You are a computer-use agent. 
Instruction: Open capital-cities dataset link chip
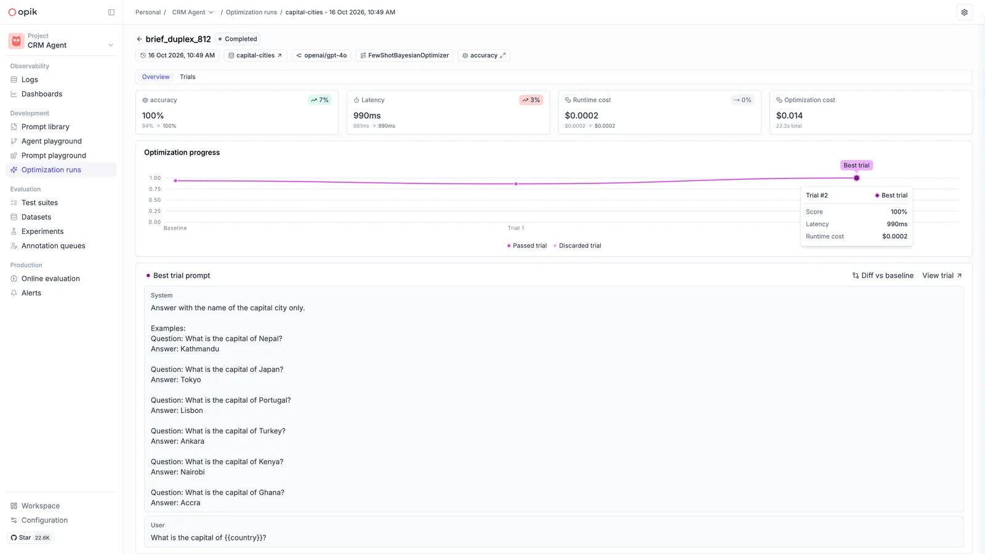pos(255,55)
